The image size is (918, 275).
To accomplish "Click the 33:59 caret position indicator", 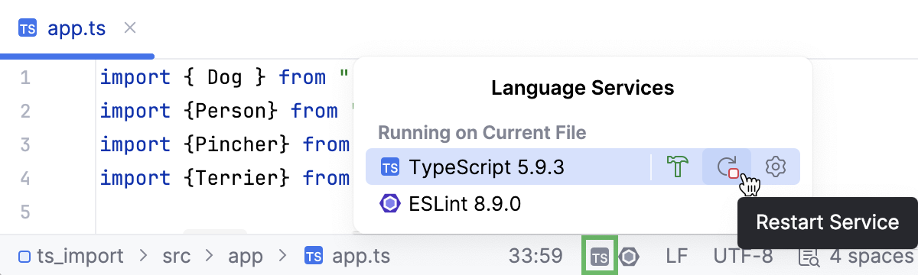I will click(x=535, y=256).
